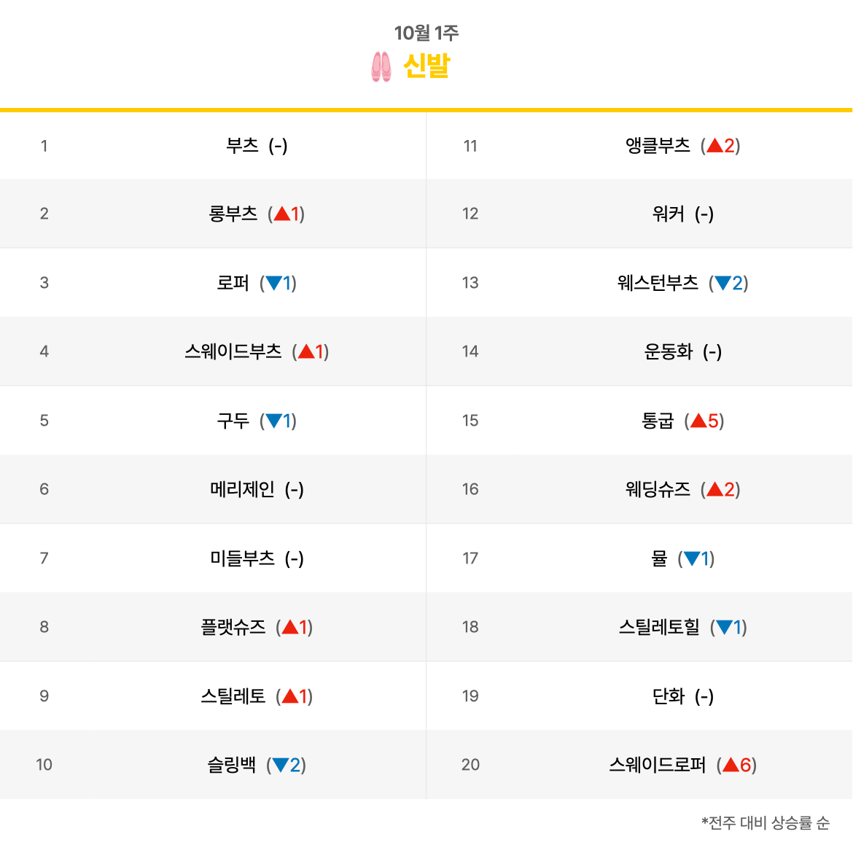
Task: Click the red up arrow beside 롱부츠
Action: pos(282,214)
